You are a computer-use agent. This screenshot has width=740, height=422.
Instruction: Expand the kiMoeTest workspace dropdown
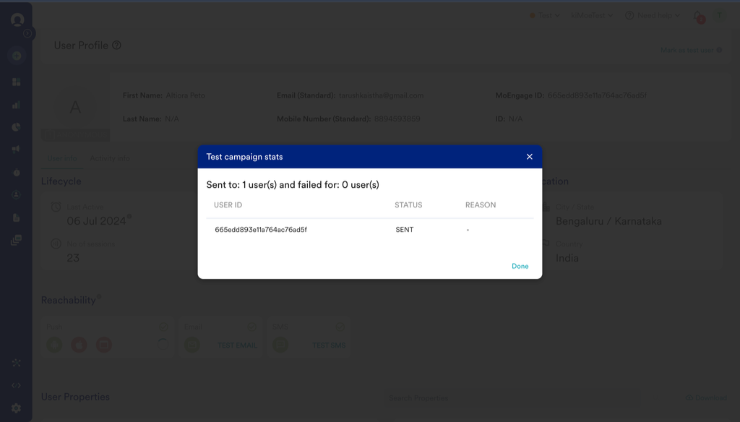pyautogui.click(x=592, y=15)
